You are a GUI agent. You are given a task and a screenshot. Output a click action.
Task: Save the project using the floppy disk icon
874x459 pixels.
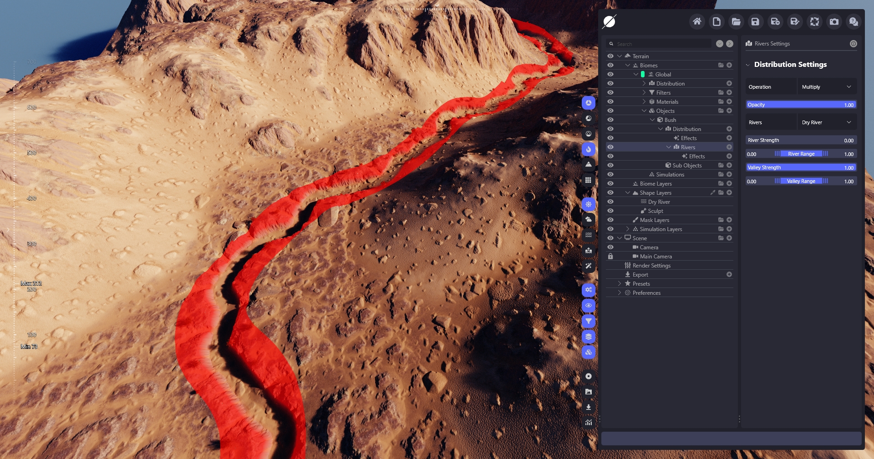point(755,22)
